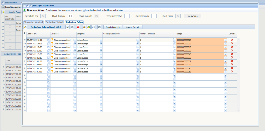This screenshot has width=265, height=131.
Task: Toggle the Check Terminale checkbox
Action: (x=154, y=16)
